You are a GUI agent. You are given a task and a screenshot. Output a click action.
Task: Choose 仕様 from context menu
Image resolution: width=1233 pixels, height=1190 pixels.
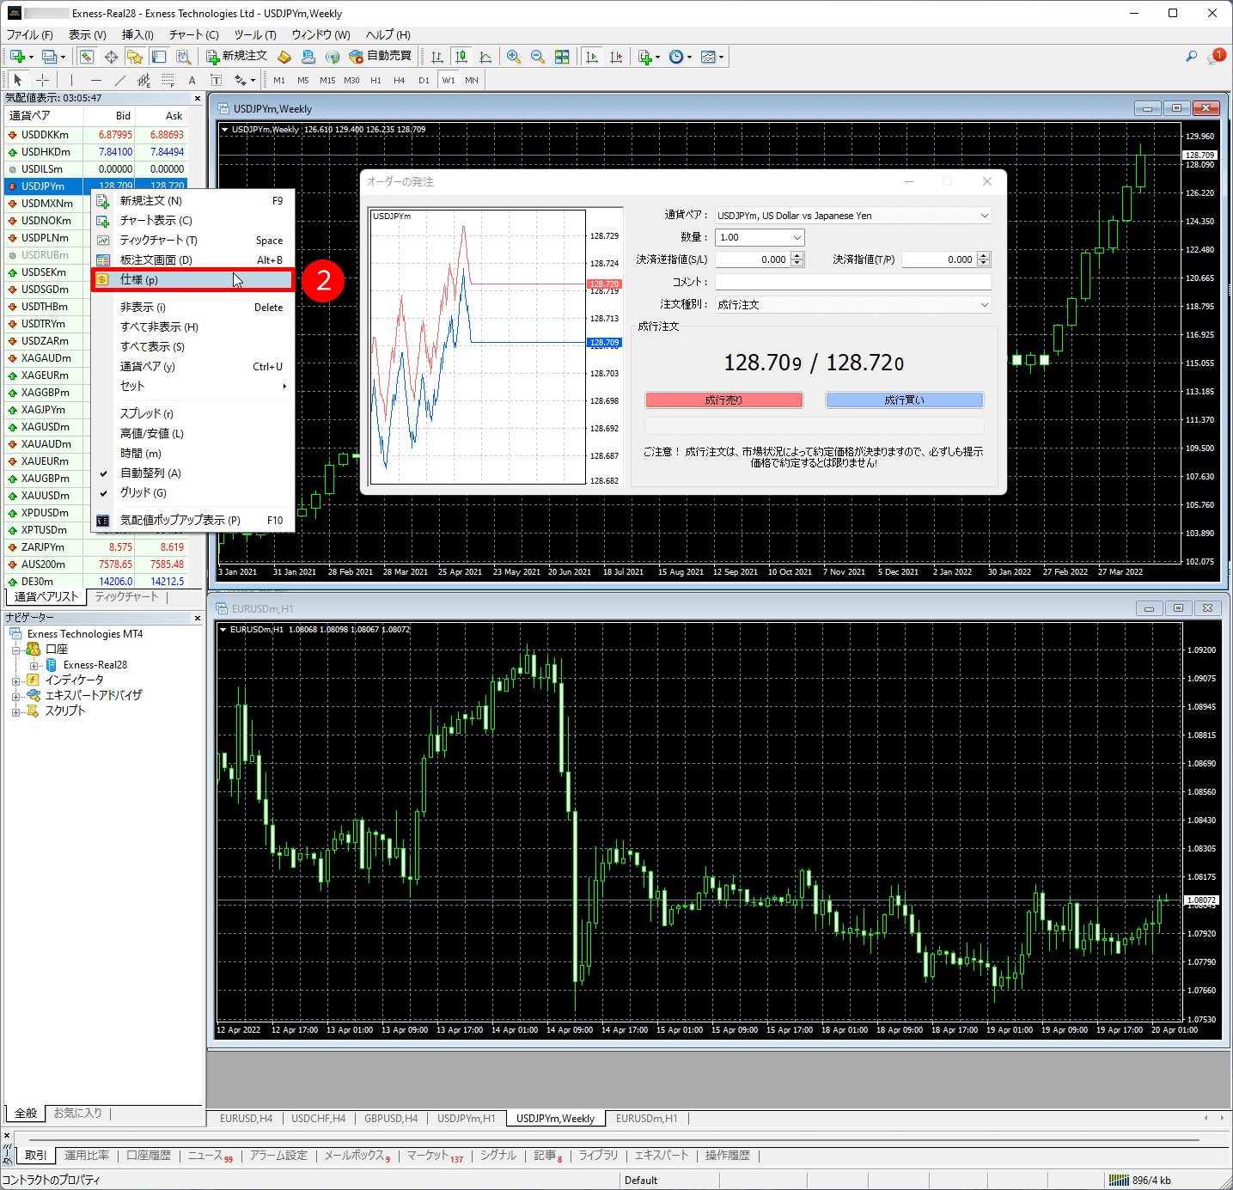point(192,280)
